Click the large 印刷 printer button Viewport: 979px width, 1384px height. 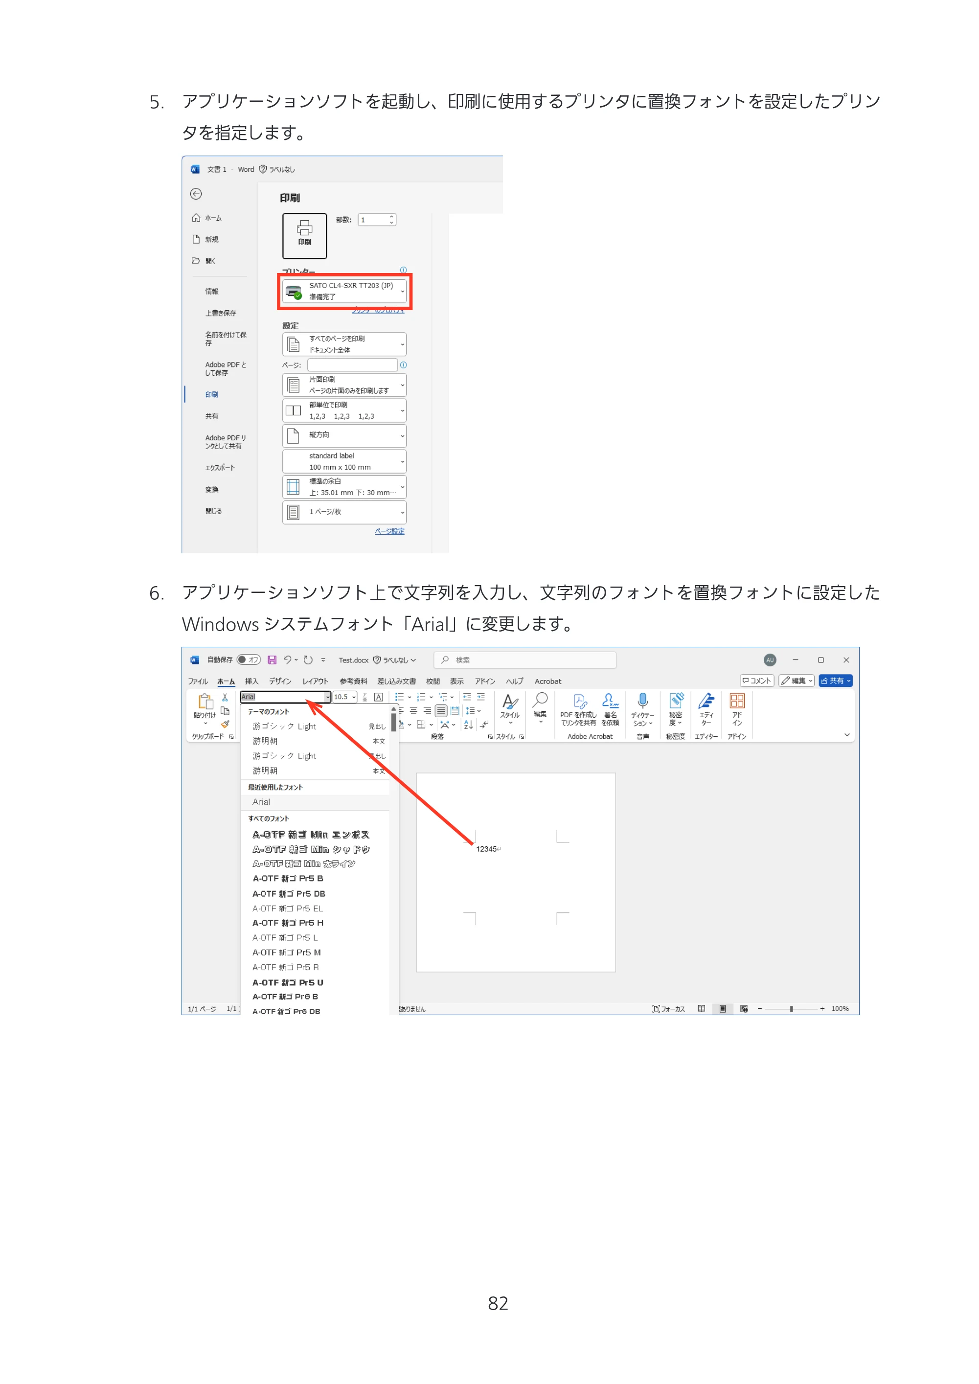(x=304, y=235)
